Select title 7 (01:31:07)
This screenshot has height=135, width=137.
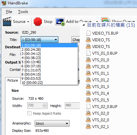(49, 70)
